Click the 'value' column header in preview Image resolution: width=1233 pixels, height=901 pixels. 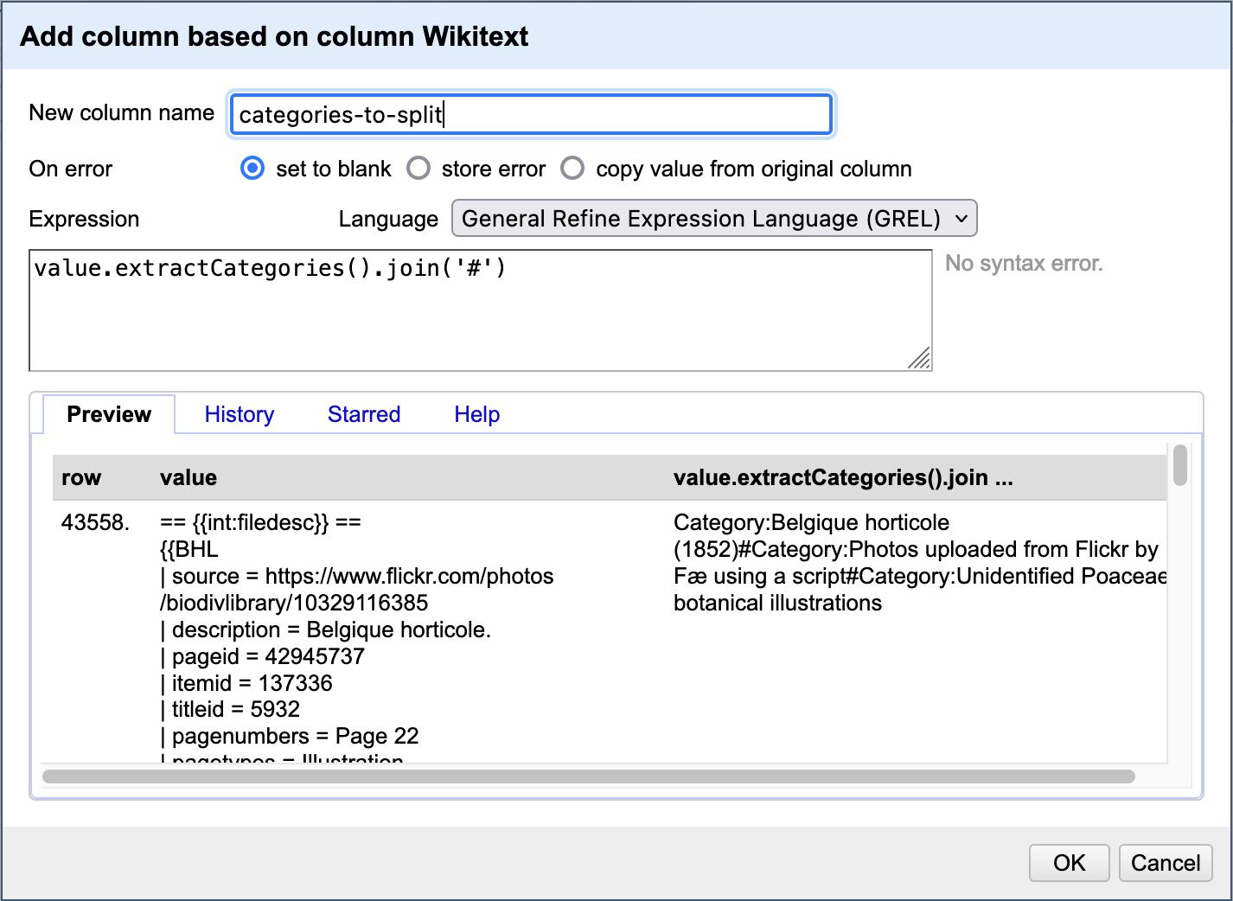point(188,477)
